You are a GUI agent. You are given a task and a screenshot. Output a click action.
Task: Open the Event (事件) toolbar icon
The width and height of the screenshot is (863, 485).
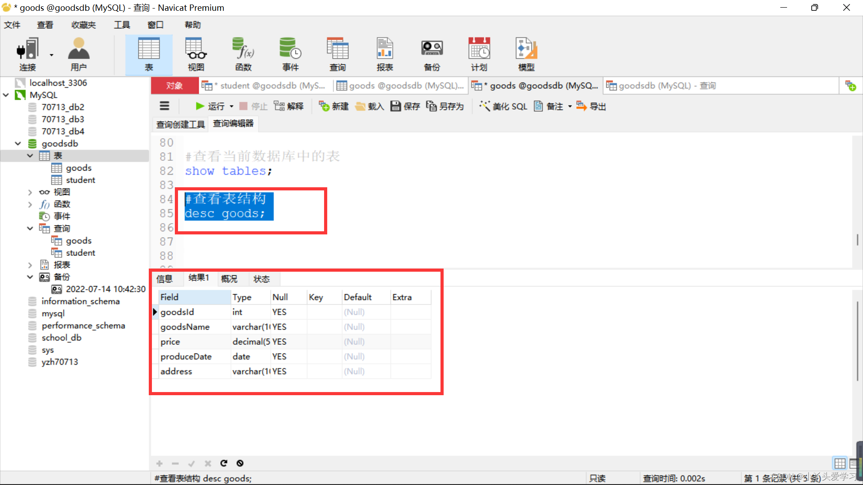tap(290, 54)
